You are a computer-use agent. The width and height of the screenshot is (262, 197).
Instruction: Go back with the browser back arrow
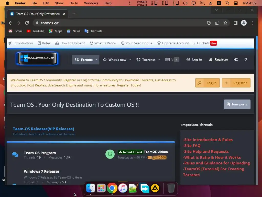[x=10, y=23]
